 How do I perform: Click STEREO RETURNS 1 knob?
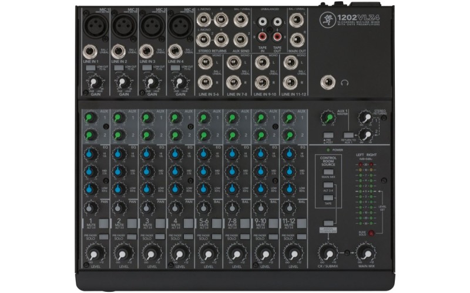(365, 118)
